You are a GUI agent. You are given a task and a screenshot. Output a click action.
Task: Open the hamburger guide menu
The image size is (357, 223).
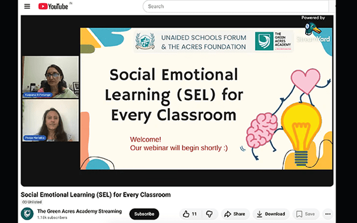coord(27,7)
